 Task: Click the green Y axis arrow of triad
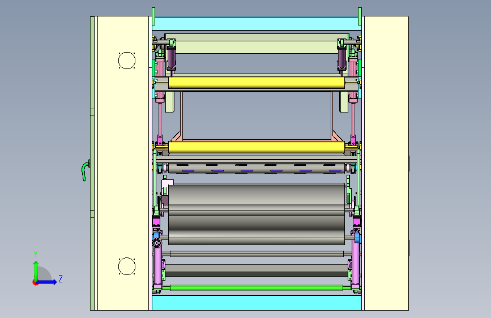36,270
